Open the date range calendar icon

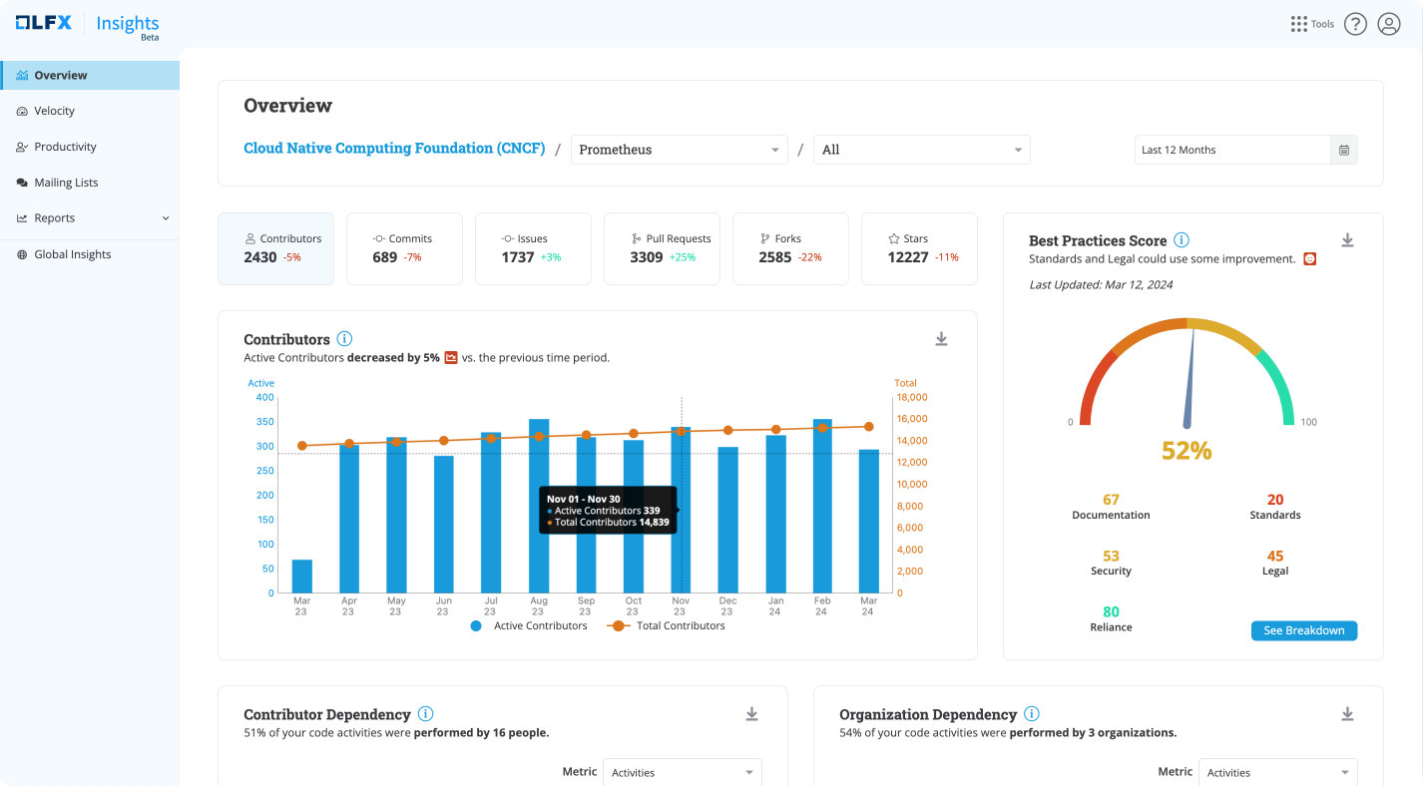1344,150
